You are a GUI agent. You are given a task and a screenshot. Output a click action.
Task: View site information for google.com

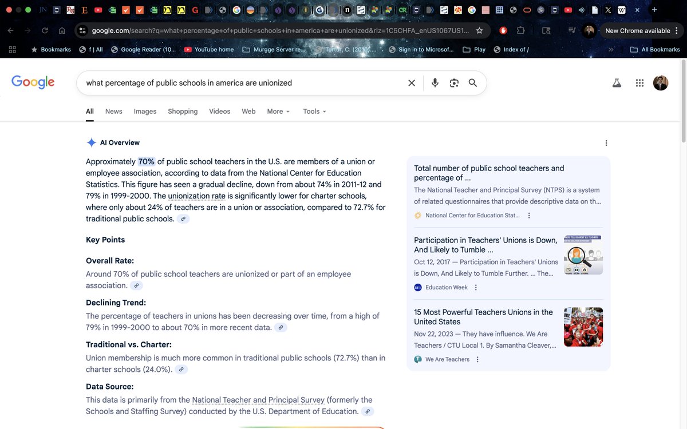82,30
